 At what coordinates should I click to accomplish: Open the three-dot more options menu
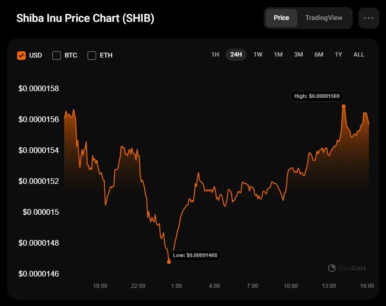click(x=368, y=18)
